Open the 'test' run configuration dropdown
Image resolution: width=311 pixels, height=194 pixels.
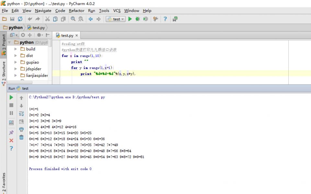(x=116, y=19)
